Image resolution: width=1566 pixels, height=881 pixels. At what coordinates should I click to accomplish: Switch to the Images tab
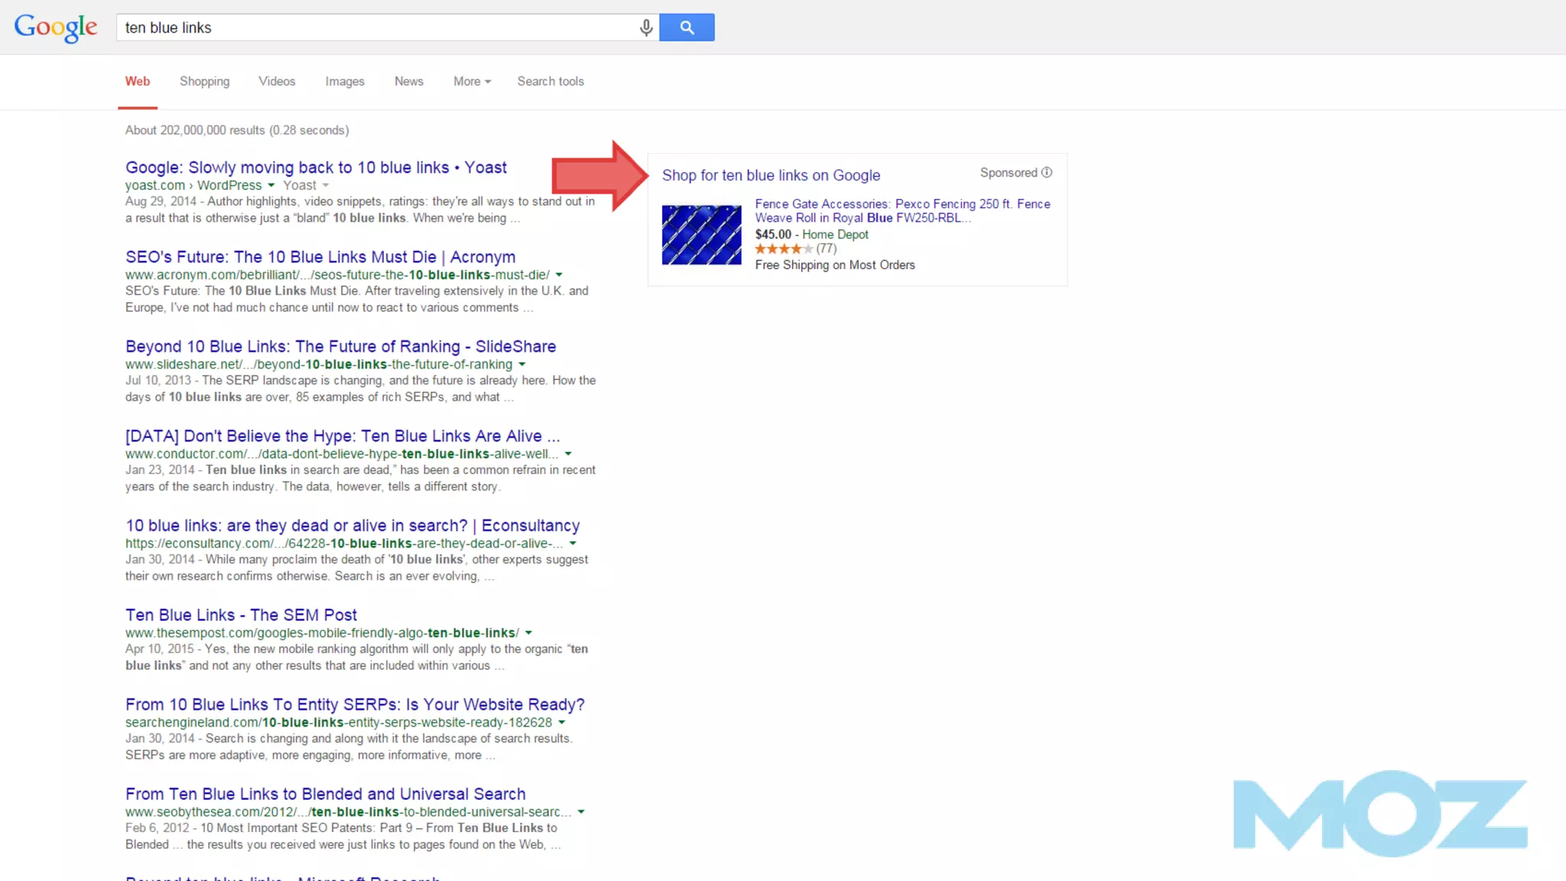click(x=344, y=81)
